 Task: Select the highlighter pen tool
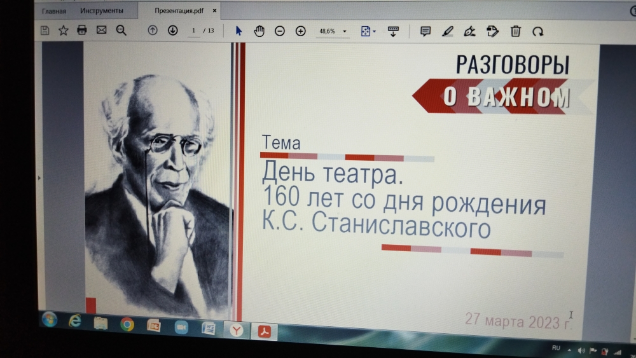[x=447, y=31]
